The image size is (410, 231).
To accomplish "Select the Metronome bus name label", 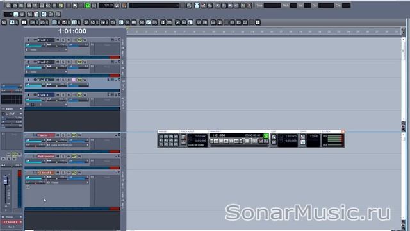I will click(45, 156).
